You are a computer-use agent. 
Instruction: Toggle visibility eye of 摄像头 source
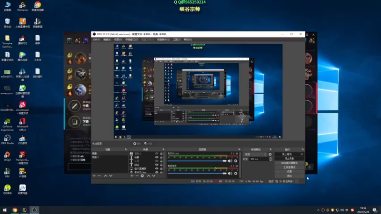click(157, 154)
